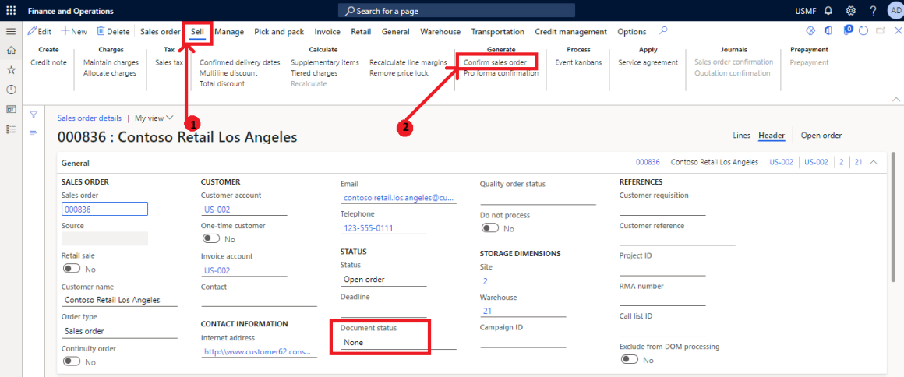Click the refresh page icon

click(863, 31)
